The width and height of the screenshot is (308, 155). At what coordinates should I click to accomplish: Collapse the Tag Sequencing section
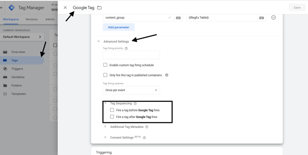pos(105,103)
